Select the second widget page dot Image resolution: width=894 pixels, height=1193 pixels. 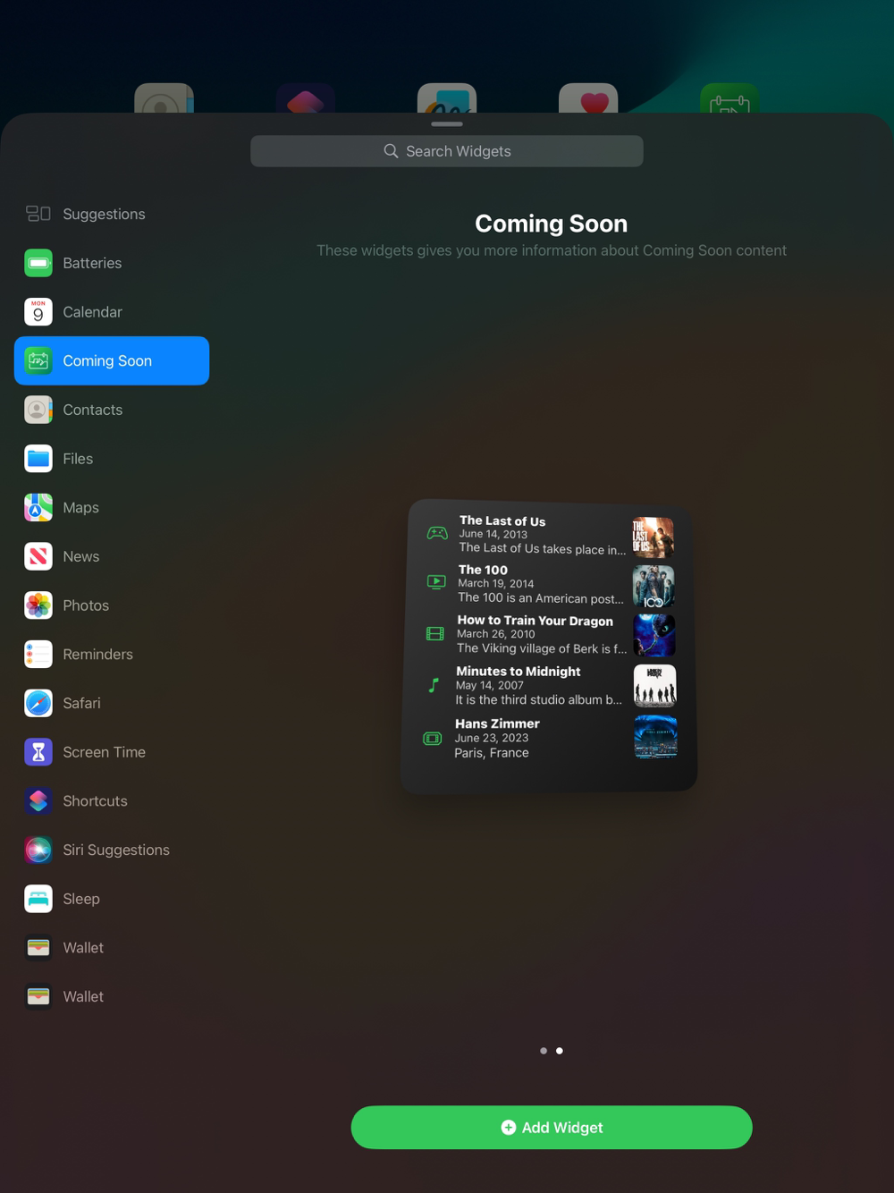[560, 1051]
